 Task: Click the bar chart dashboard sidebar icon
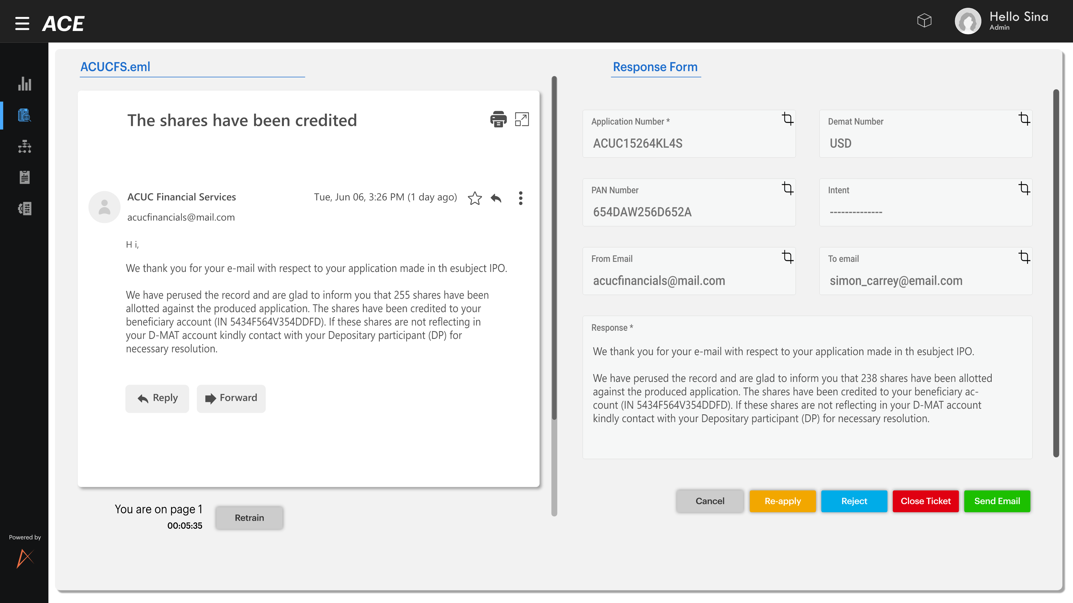[25, 84]
